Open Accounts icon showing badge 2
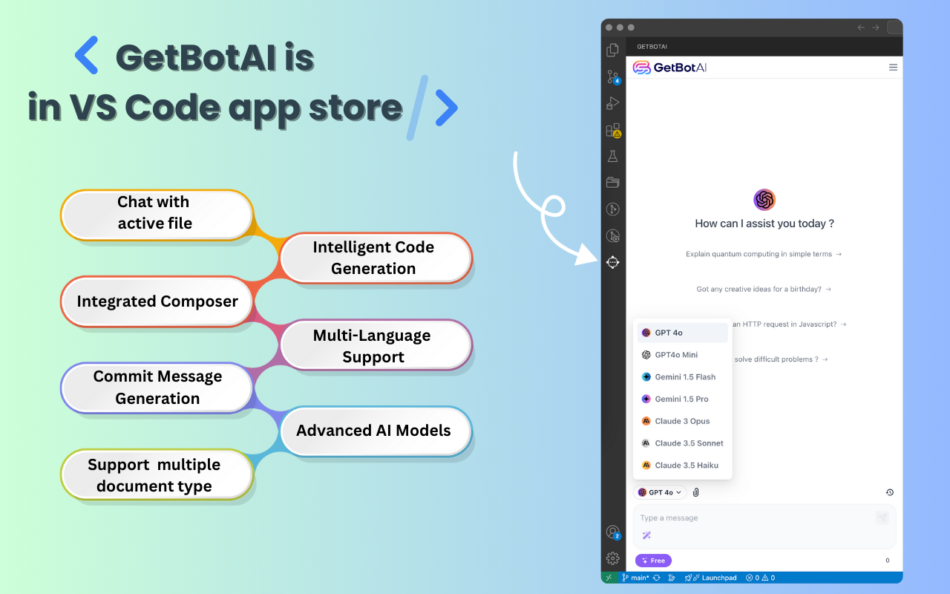Image resolution: width=950 pixels, height=594 pixels. tap(612, 532)
